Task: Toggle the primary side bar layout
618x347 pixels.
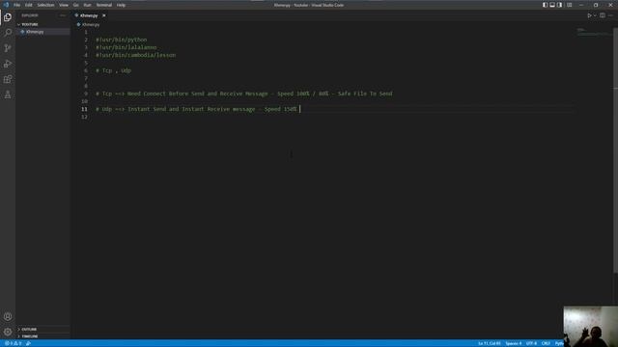Action: pos(545,5)
